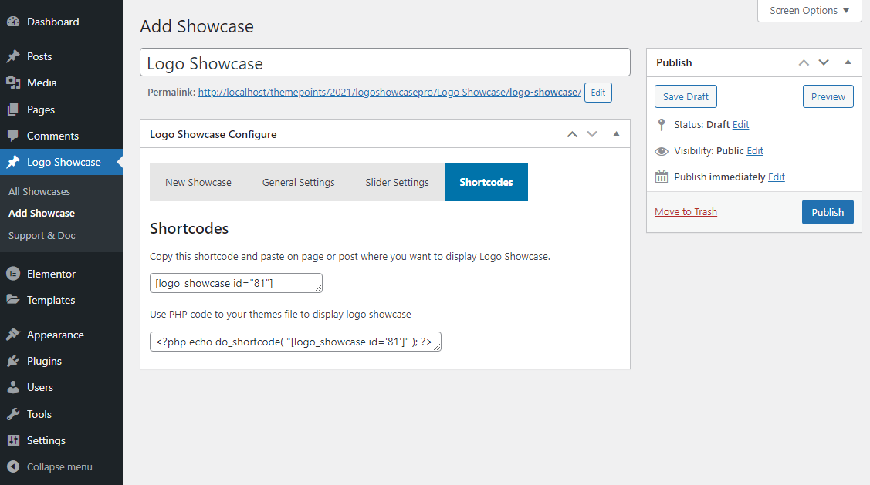Open the Templates menu
This screenshot has height=485, width=870.
click(61, 300)
